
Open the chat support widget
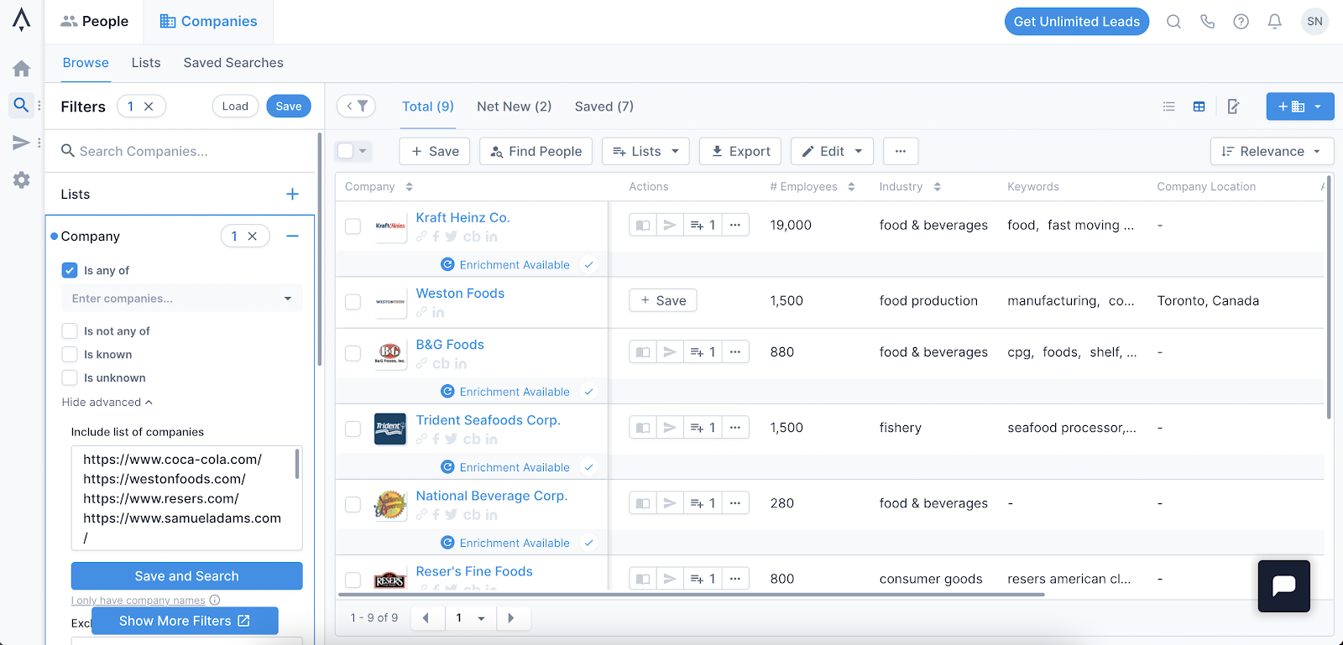pyautogui.click(x=1284, y=586)
